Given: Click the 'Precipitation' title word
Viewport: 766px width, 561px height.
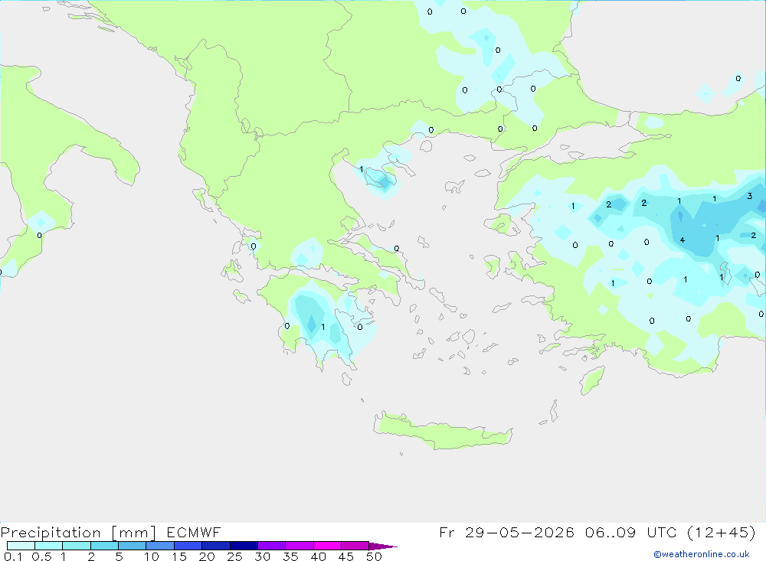Looking at the screenshot, I should 51,532.
